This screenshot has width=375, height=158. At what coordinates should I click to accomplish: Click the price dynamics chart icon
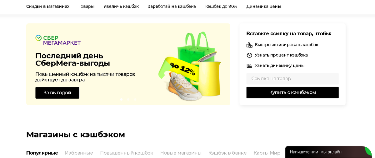(x=249, y=66)
